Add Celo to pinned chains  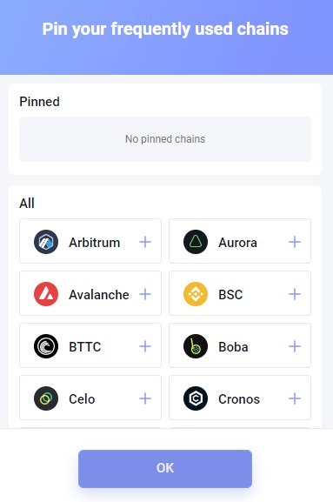coord(145,398)
